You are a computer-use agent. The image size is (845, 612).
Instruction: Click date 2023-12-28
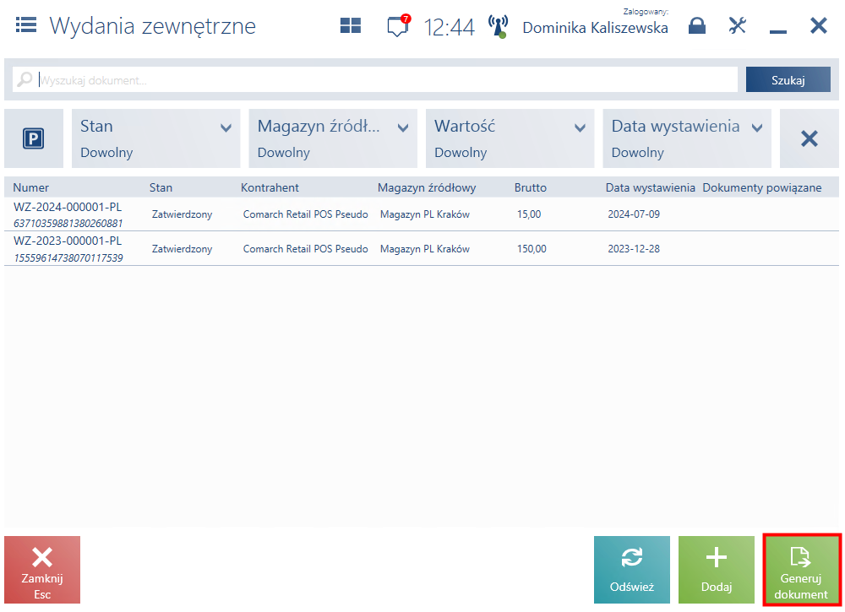(634, 249)
